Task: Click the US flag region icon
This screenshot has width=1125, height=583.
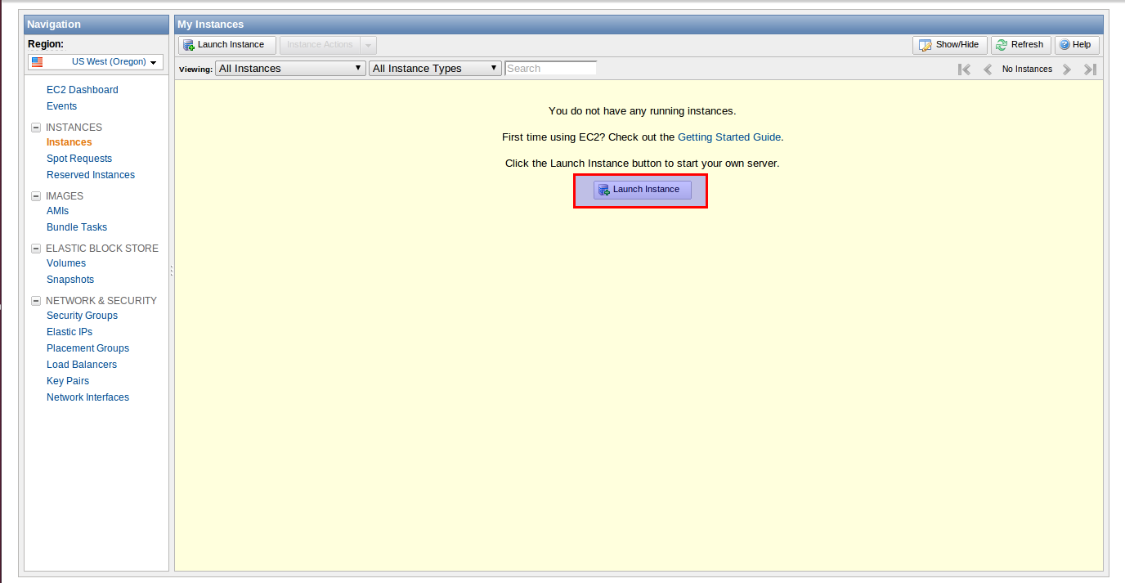Action: click(x=37, y=62)
